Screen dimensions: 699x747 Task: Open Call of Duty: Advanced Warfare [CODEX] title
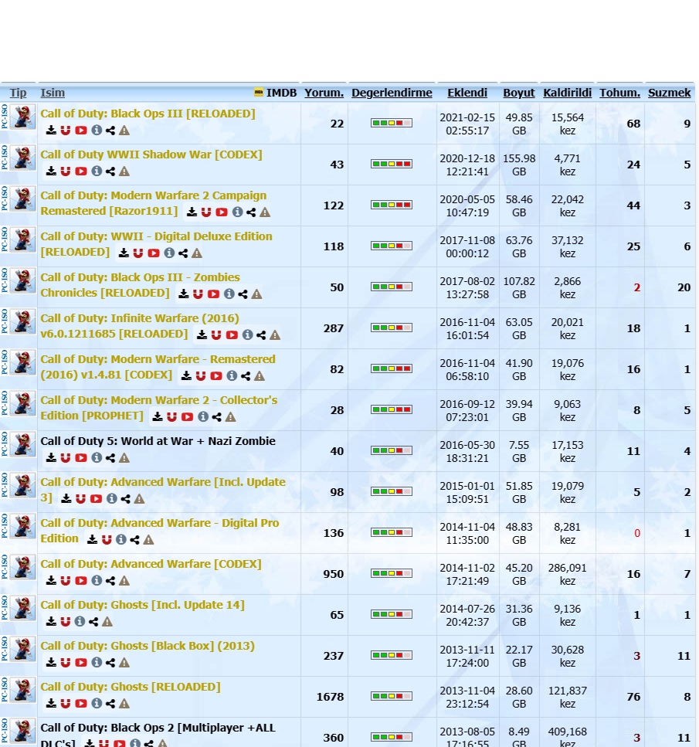[x=151, y=564]
